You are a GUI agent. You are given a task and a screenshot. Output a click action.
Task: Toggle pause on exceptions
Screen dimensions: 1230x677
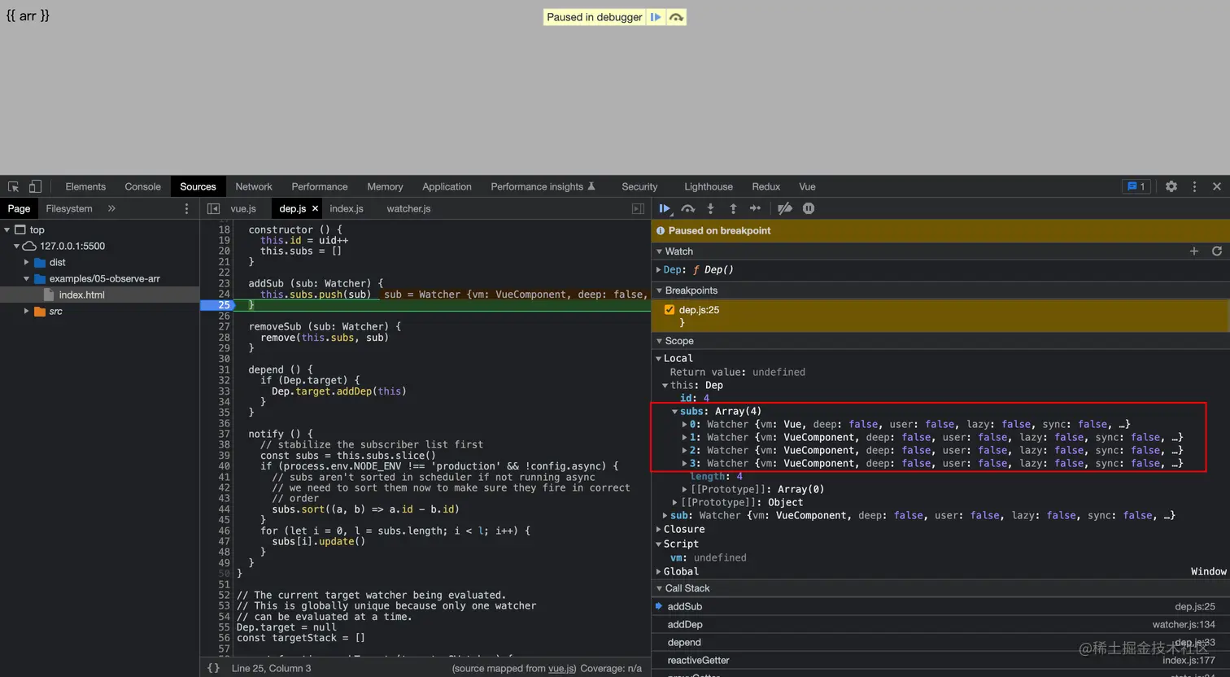809,209
